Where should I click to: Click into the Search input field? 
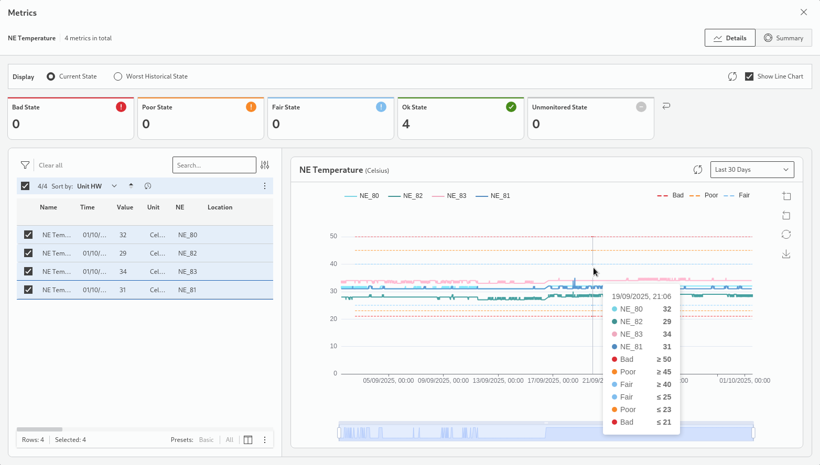pos(214,165)
